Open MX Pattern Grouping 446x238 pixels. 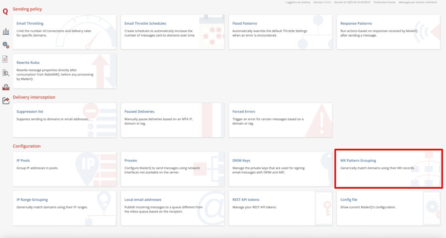[x=358, y=160]
